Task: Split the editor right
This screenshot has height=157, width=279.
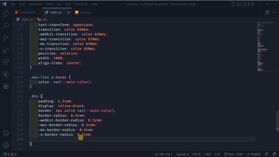Action: click(267, 12)
